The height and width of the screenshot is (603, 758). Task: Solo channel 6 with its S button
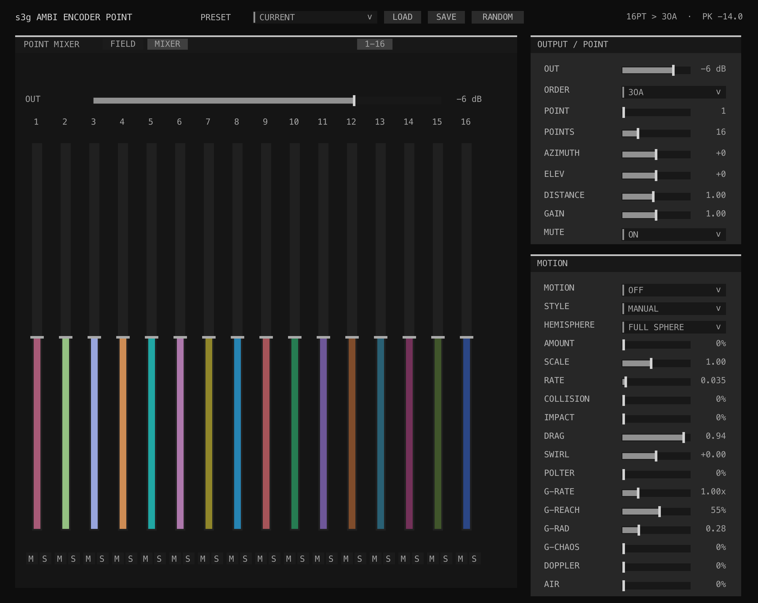coord(188,559)
